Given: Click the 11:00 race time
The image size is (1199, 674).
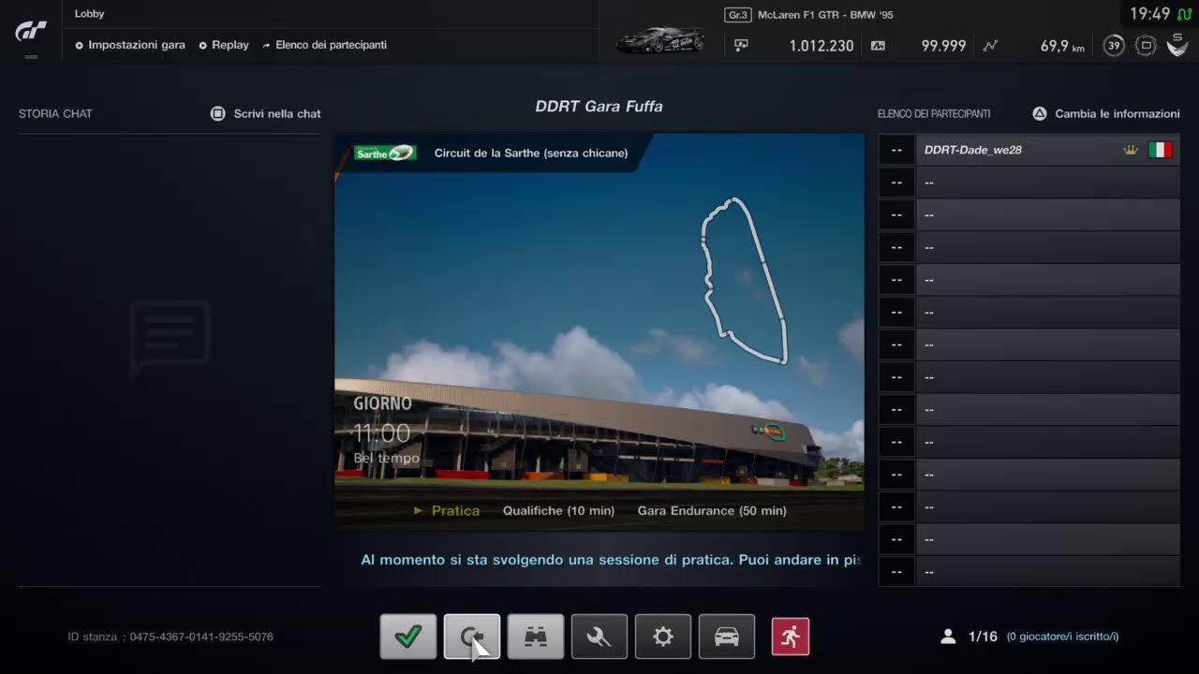Looking at the screenshot, I should pos(382,433).
